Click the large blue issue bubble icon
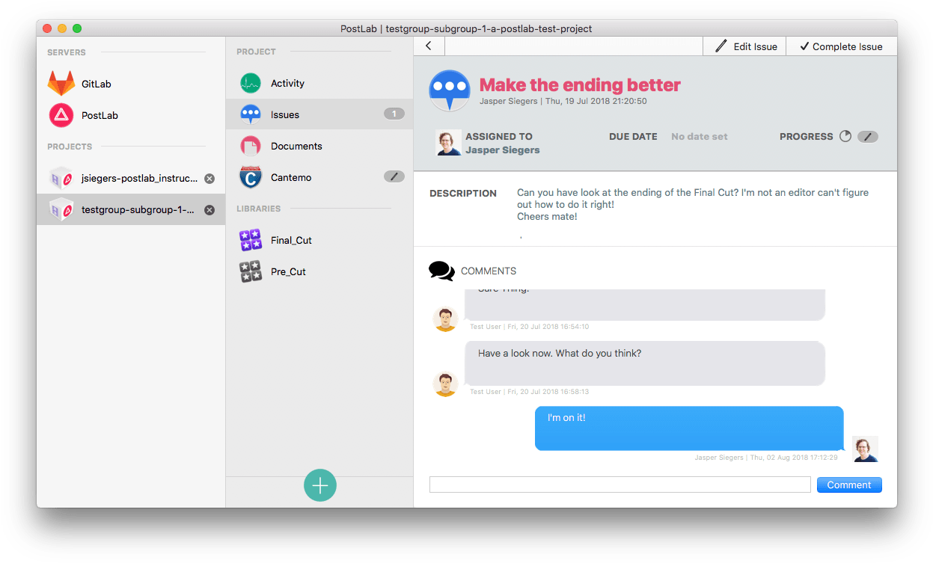Viewport: 933px width, 563px height. click(x=450, y=90)
